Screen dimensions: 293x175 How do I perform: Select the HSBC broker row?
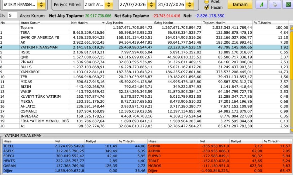(144, 52)
